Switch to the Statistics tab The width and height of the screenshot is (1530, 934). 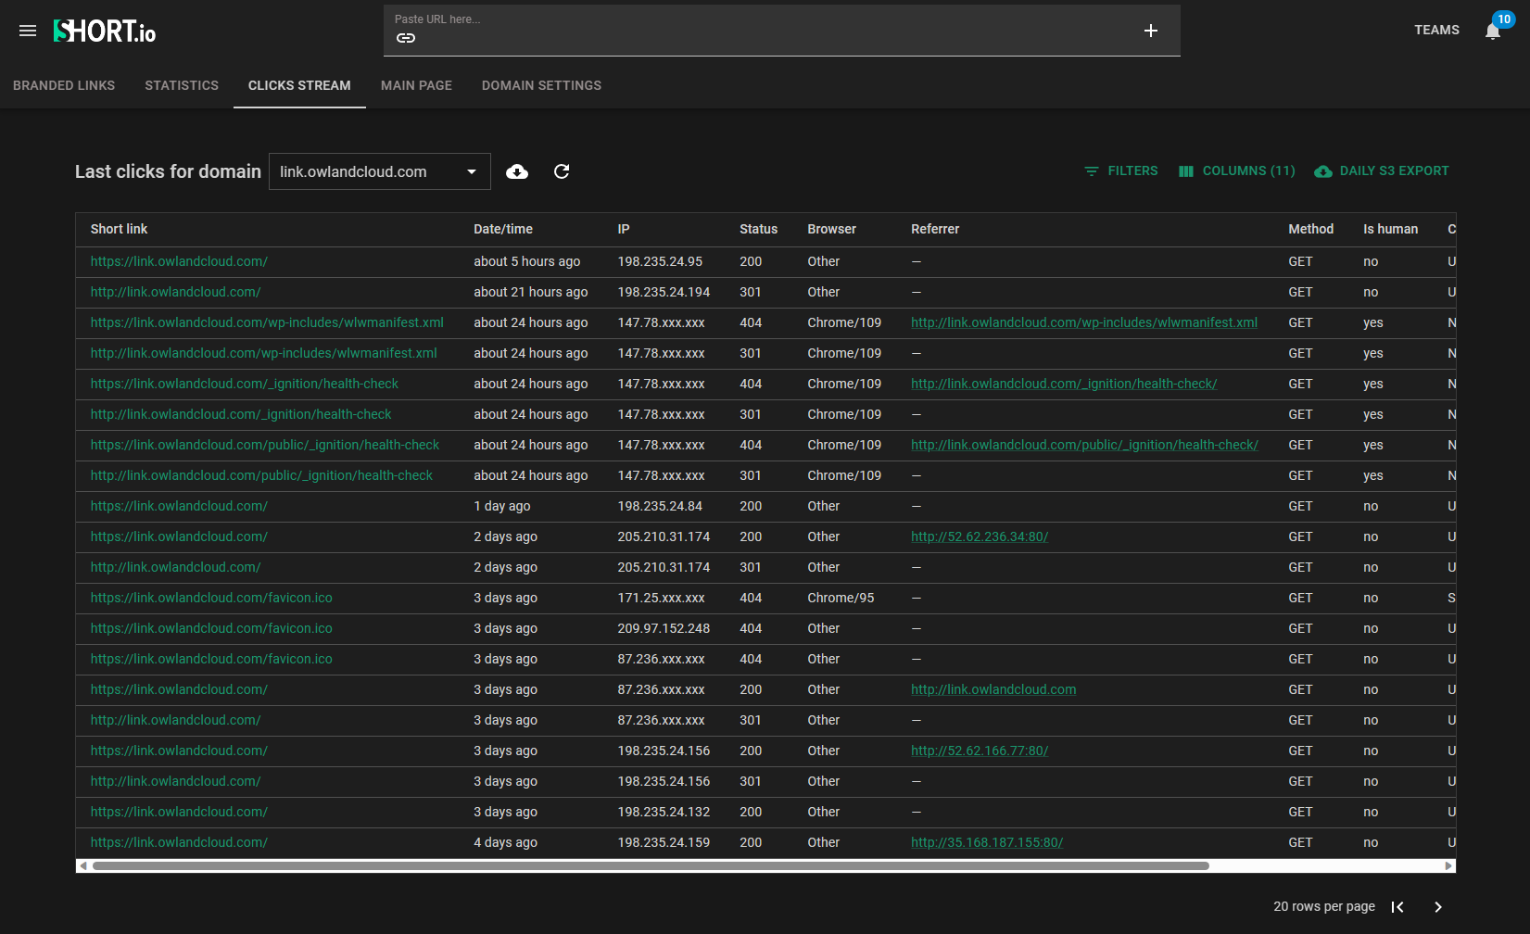[181, 85]
